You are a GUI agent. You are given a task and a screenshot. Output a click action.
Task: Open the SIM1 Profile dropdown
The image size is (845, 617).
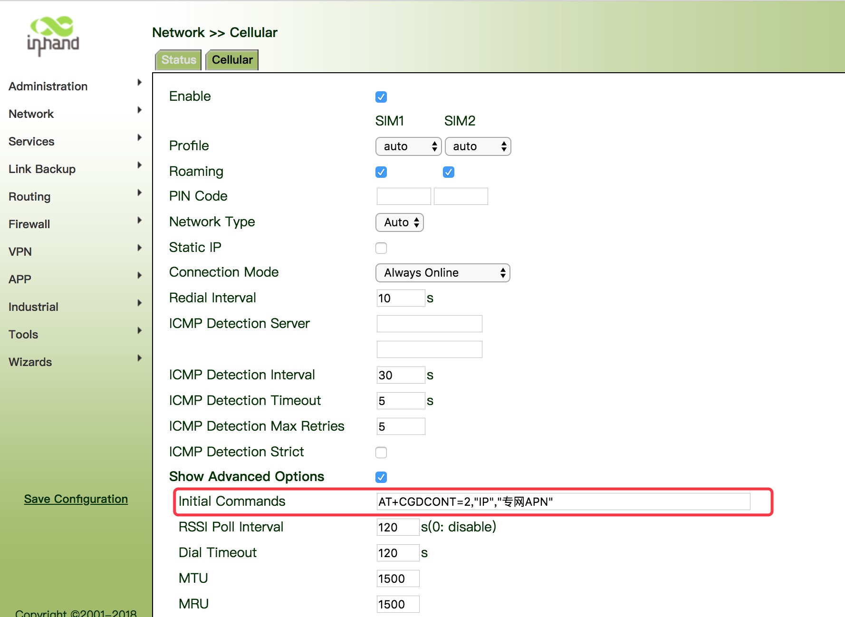409,146
